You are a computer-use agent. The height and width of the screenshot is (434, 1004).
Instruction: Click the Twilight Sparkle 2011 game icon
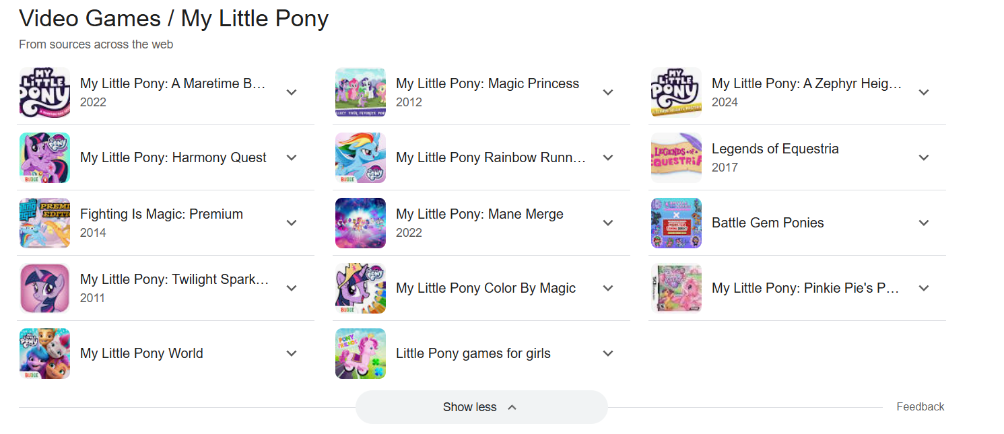[44, 288]
